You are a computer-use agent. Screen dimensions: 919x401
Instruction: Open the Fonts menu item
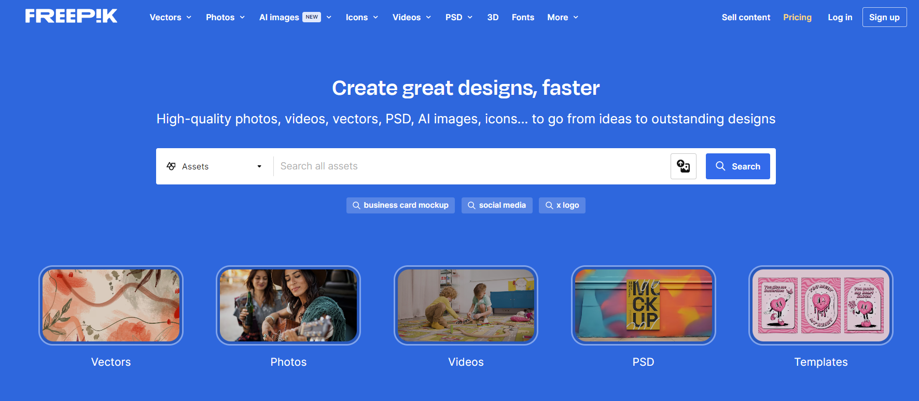coord(523,17)
